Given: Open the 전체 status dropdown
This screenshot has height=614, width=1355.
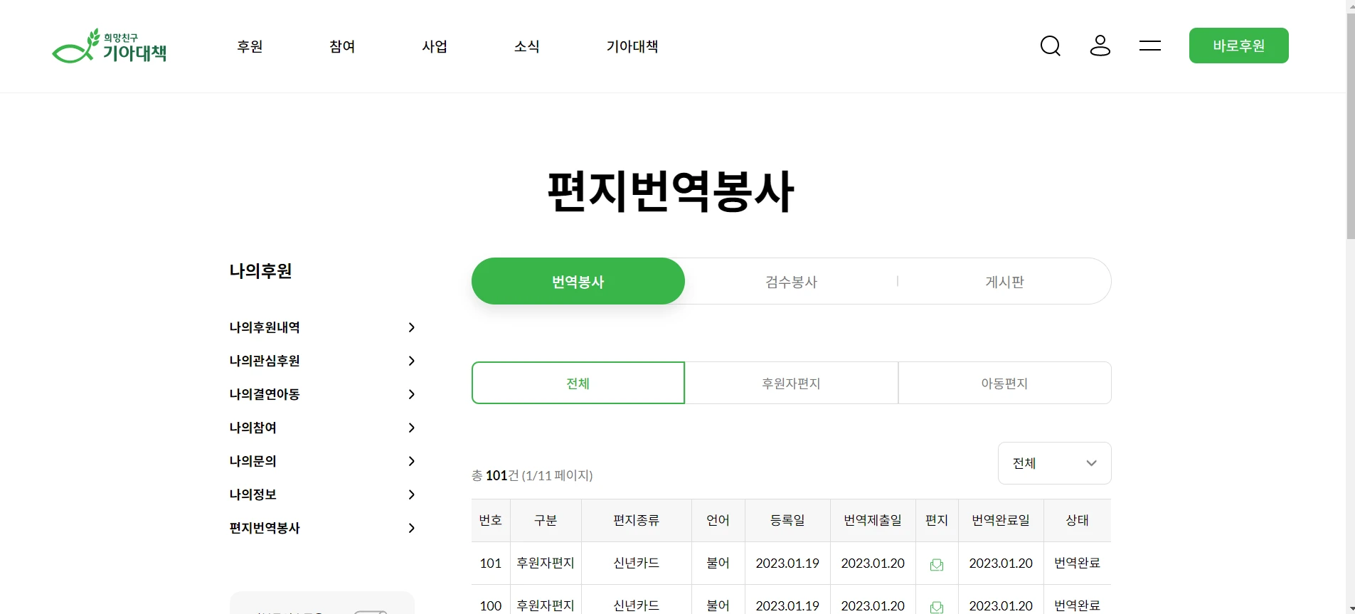Looking at the screenshot, I should pyautogui.click(x=1055, y=463).
